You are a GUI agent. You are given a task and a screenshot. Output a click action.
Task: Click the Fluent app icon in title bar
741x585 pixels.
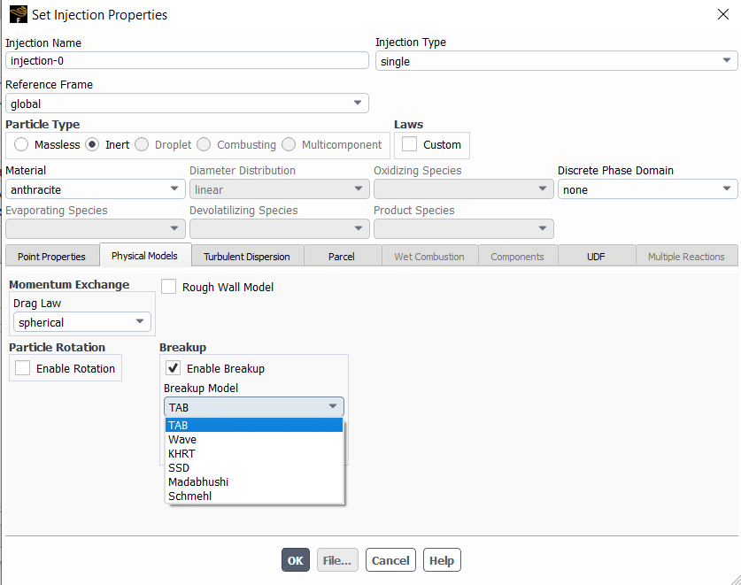tap(18, 14)
